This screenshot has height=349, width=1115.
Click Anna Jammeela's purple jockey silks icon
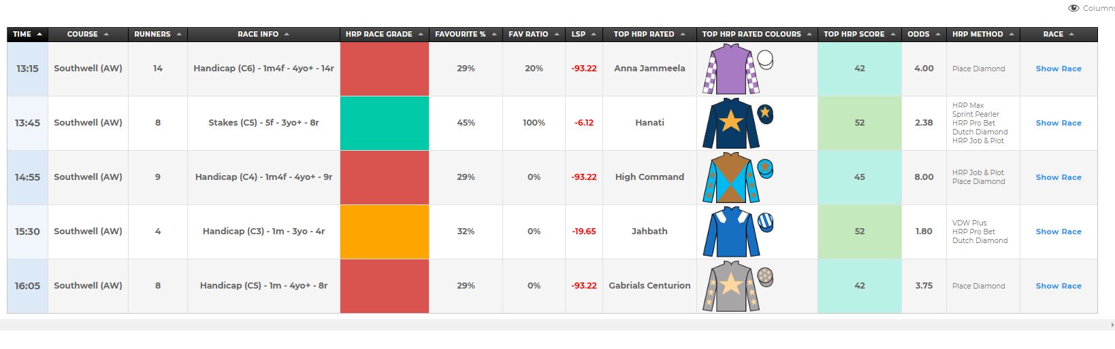click(x=730, y=69)
